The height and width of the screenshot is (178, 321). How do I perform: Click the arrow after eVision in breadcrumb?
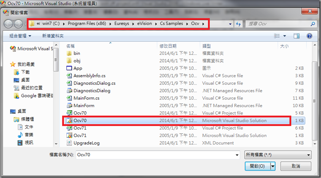point(156,24)
